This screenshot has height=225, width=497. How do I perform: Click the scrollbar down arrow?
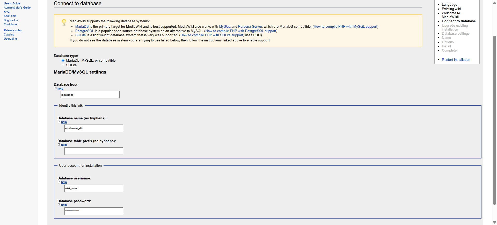[x=494, y=222]
